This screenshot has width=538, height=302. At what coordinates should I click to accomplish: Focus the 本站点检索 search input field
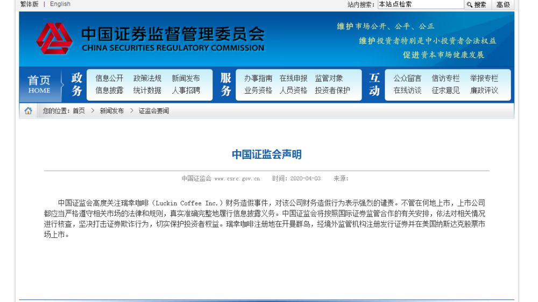[421, 4]
